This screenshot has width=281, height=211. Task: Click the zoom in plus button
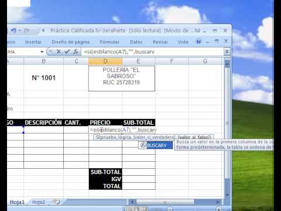tap(219, 209)
